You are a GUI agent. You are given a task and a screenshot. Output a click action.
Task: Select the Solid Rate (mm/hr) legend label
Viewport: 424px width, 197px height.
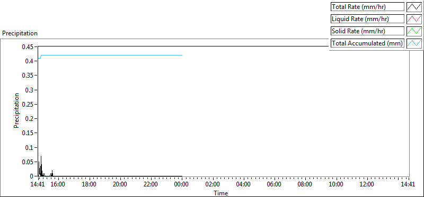click(367, 31)
